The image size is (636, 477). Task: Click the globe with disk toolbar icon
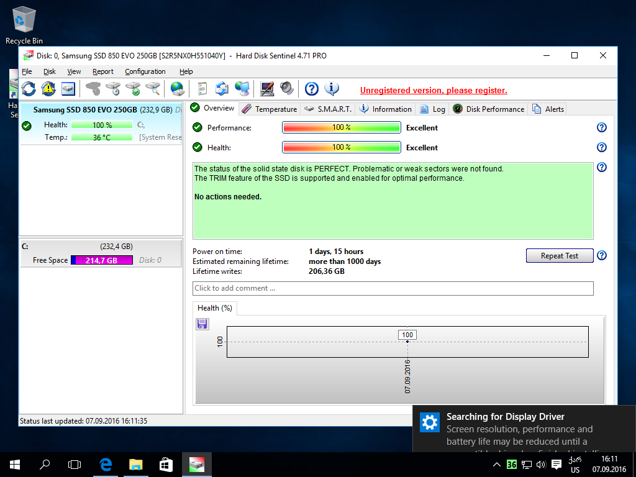pos(178,89)
